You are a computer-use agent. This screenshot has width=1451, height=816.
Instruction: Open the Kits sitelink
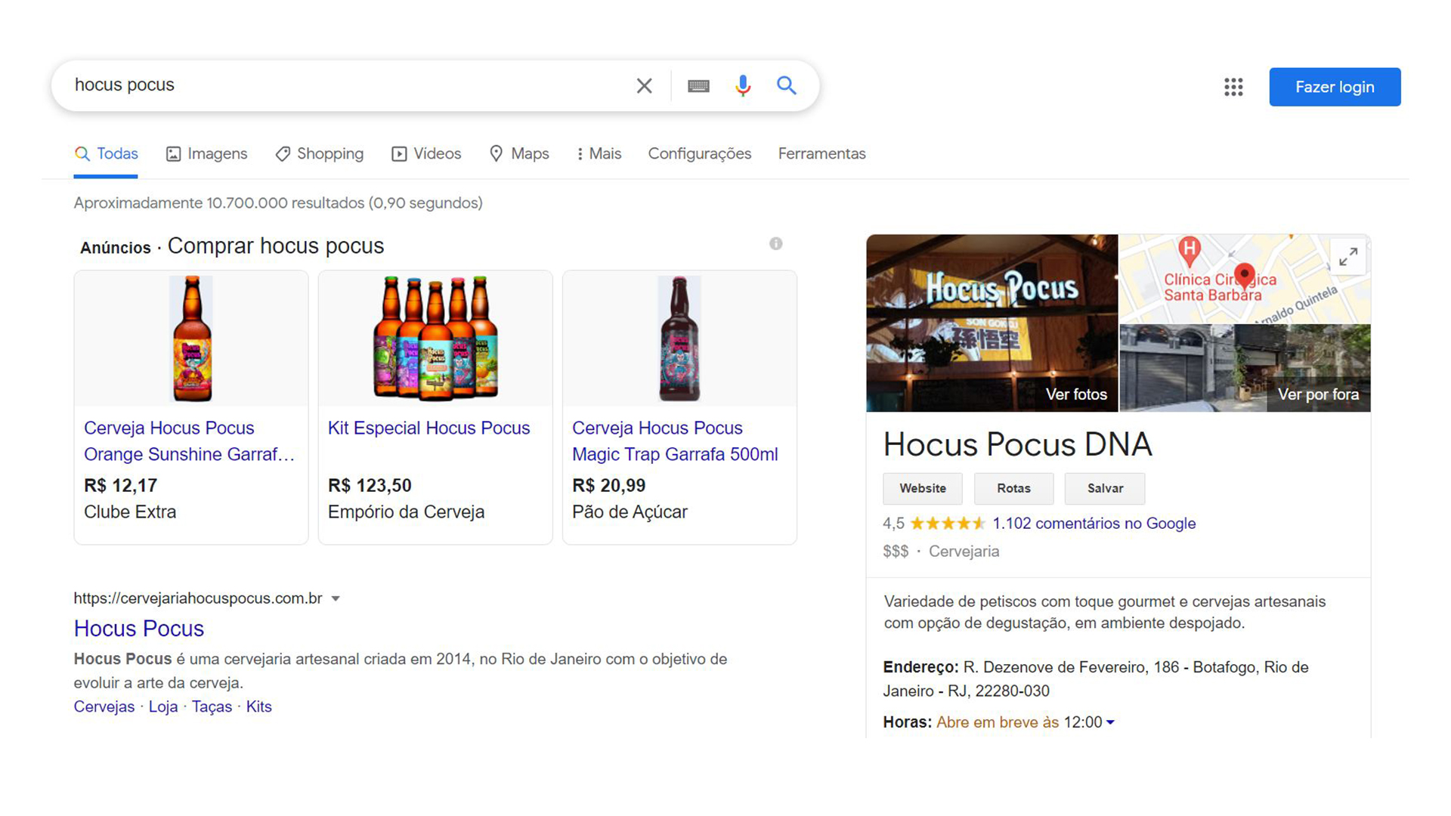click(x=258, y=707)
